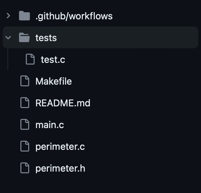201x193 pixels.
Task: Click the file icon beside perimeter.c
Action: [25, 146]
